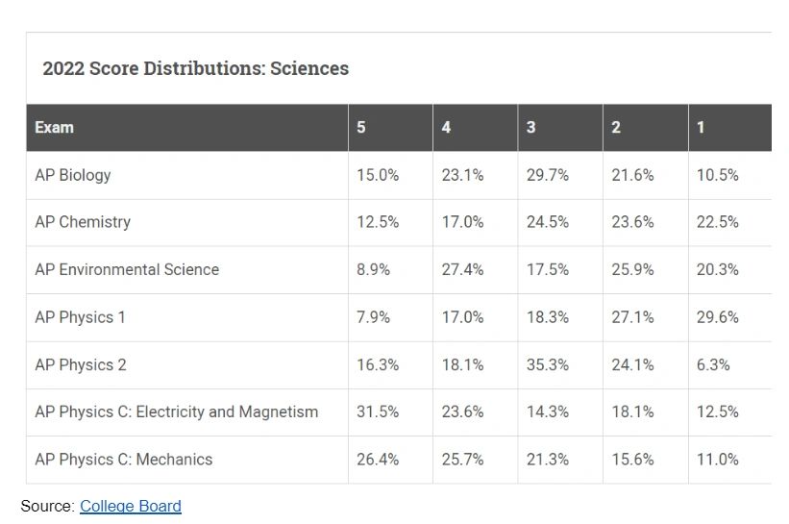Click the College Board source link
Image resolution: width=789 pixels, height=524 pixels.
coord(130,506)
